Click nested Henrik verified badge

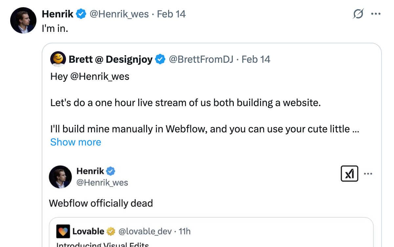click(110, 171)
